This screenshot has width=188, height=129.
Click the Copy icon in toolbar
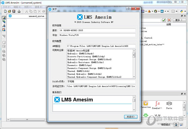[31, 11]
